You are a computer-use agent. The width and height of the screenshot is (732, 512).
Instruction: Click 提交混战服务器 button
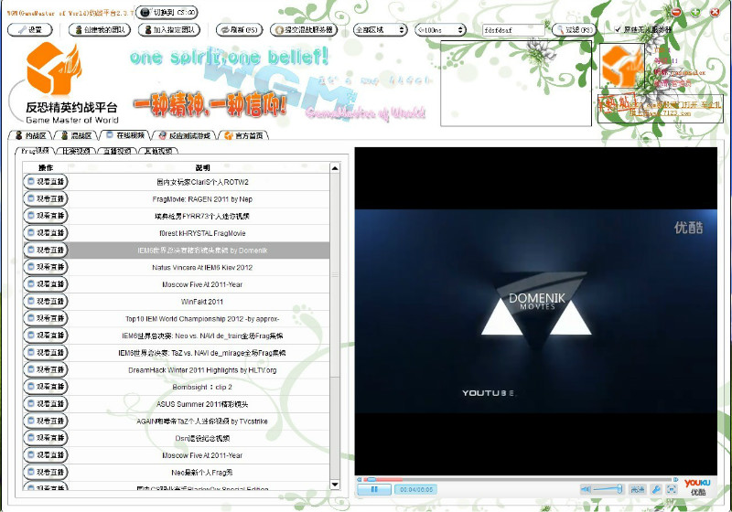click(304, 30)
